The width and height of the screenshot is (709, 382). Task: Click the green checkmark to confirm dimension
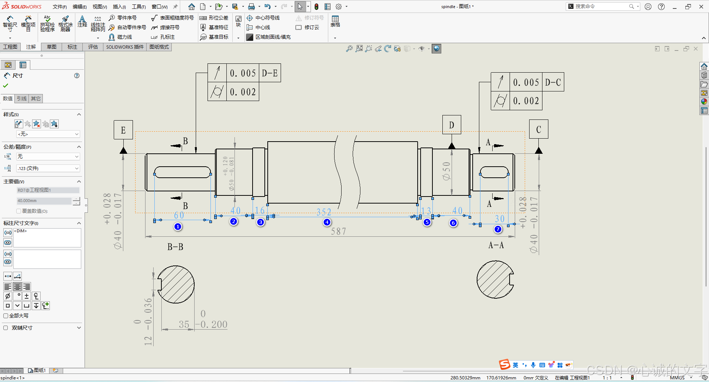[6, 85]
